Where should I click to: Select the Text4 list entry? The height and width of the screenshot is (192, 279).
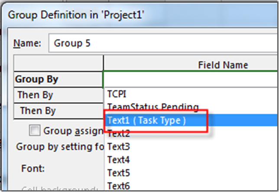(118, 160)
